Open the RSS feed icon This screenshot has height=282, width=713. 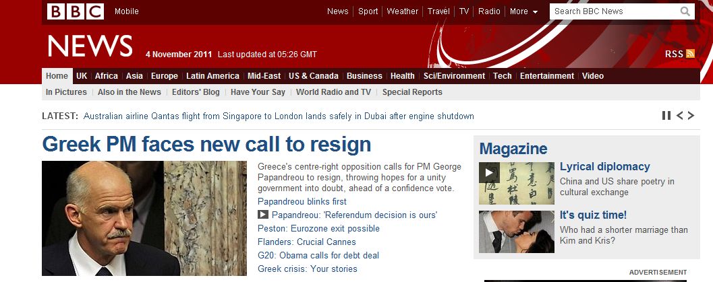[x=690, y=54]
